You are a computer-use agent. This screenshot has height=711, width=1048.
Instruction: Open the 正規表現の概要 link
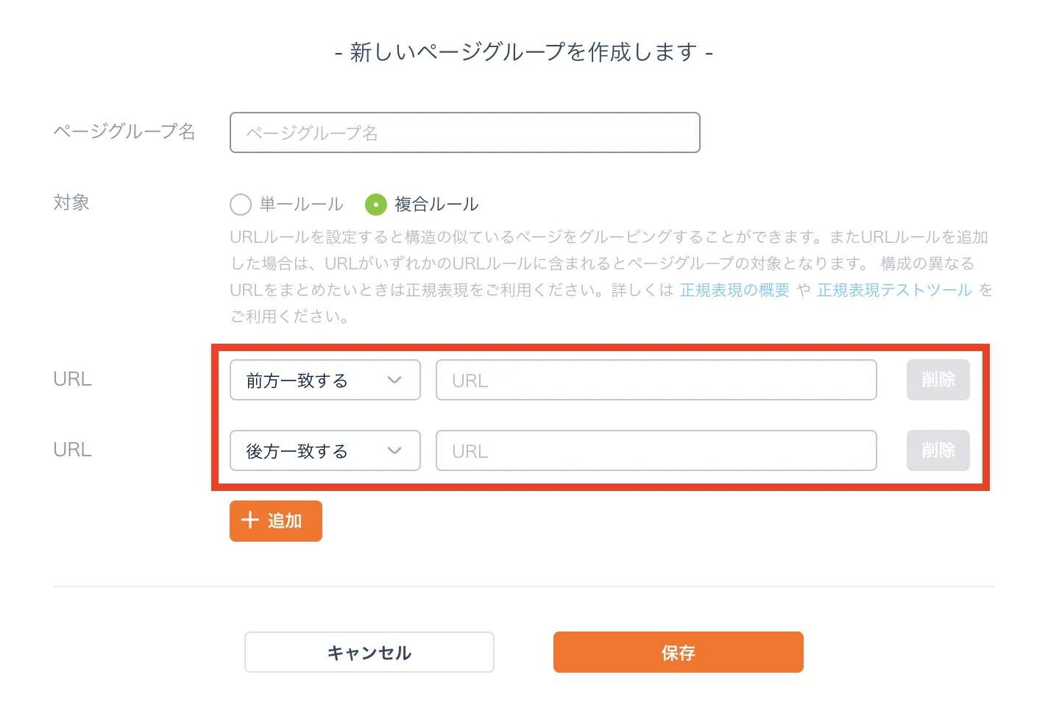click(734, 290)
